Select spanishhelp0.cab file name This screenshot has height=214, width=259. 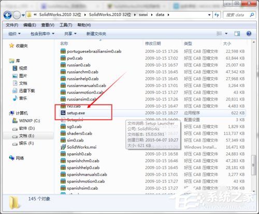[x=83, y=167]
